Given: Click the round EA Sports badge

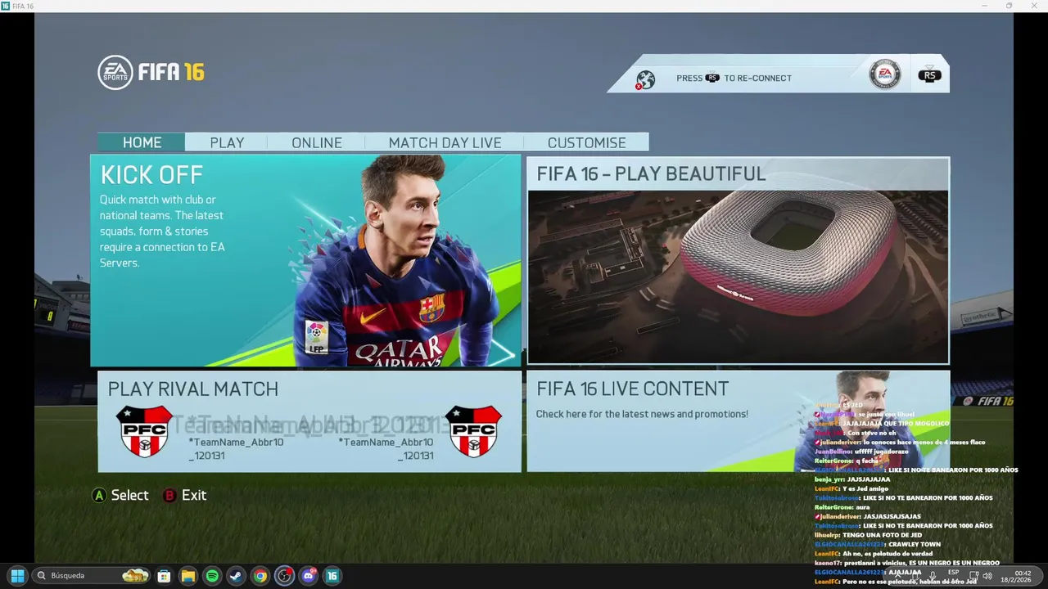Looking at the screenshot, I should 884,74.
